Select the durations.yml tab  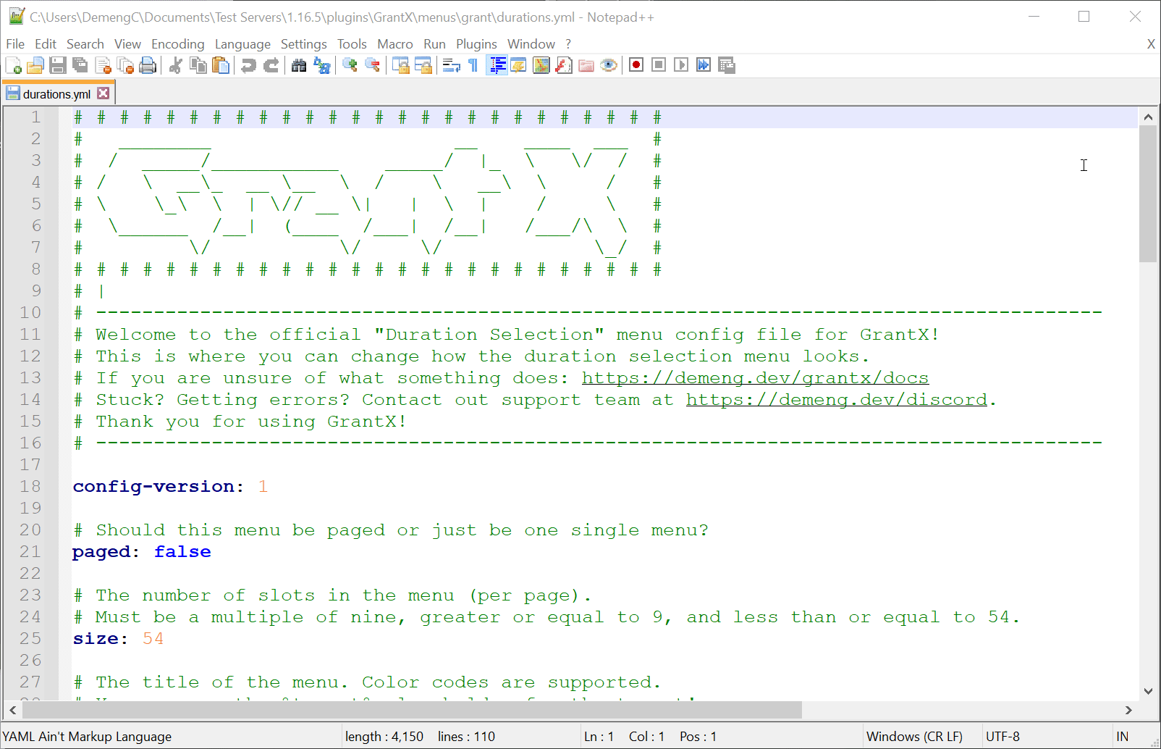click(x=56, y=94)
